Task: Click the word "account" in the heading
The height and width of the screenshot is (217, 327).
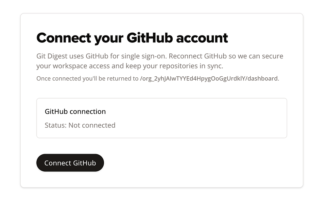Action: [202, 38]
